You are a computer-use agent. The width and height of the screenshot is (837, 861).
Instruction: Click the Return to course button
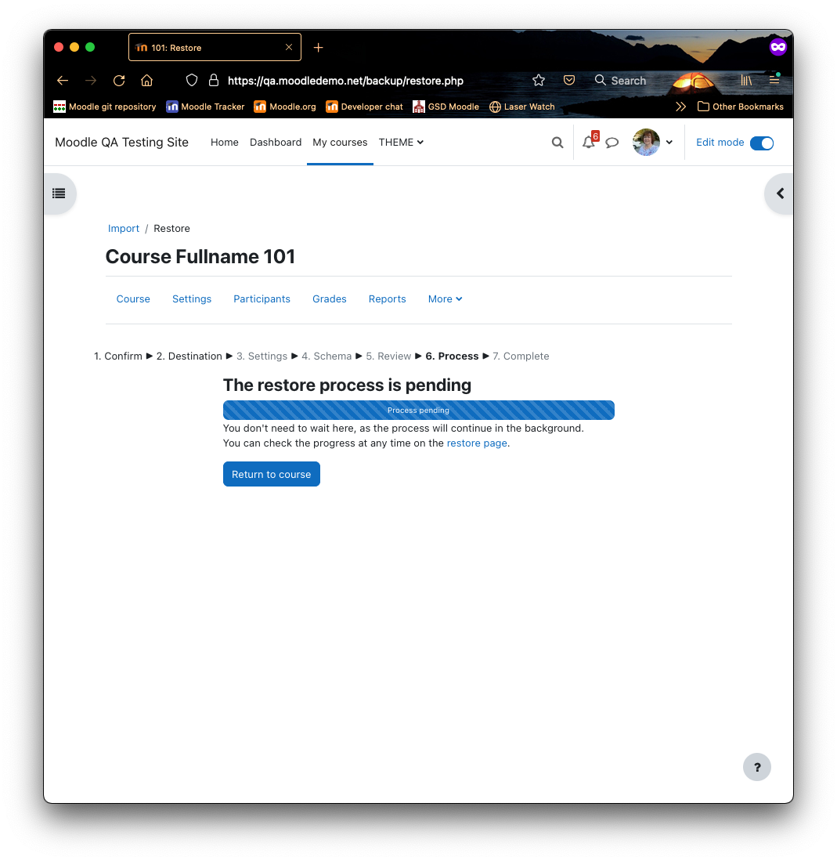tap(272, 474)
